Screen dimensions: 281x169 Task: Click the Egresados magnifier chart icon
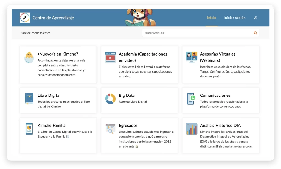[x=110, y=129]
